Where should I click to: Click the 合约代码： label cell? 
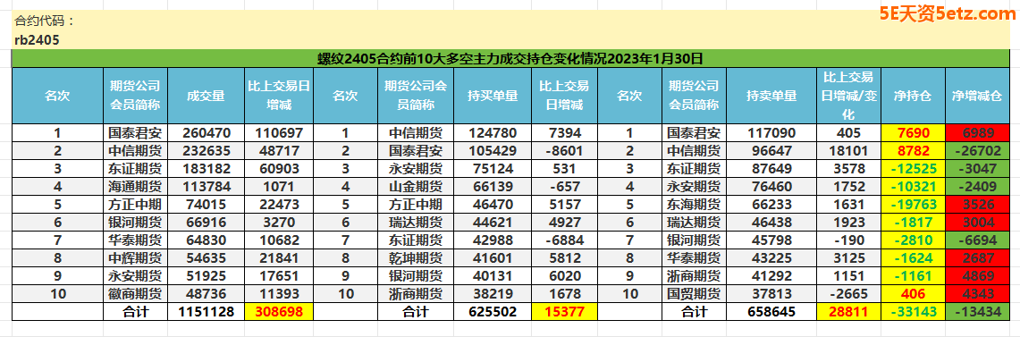[x=45, y=21]
